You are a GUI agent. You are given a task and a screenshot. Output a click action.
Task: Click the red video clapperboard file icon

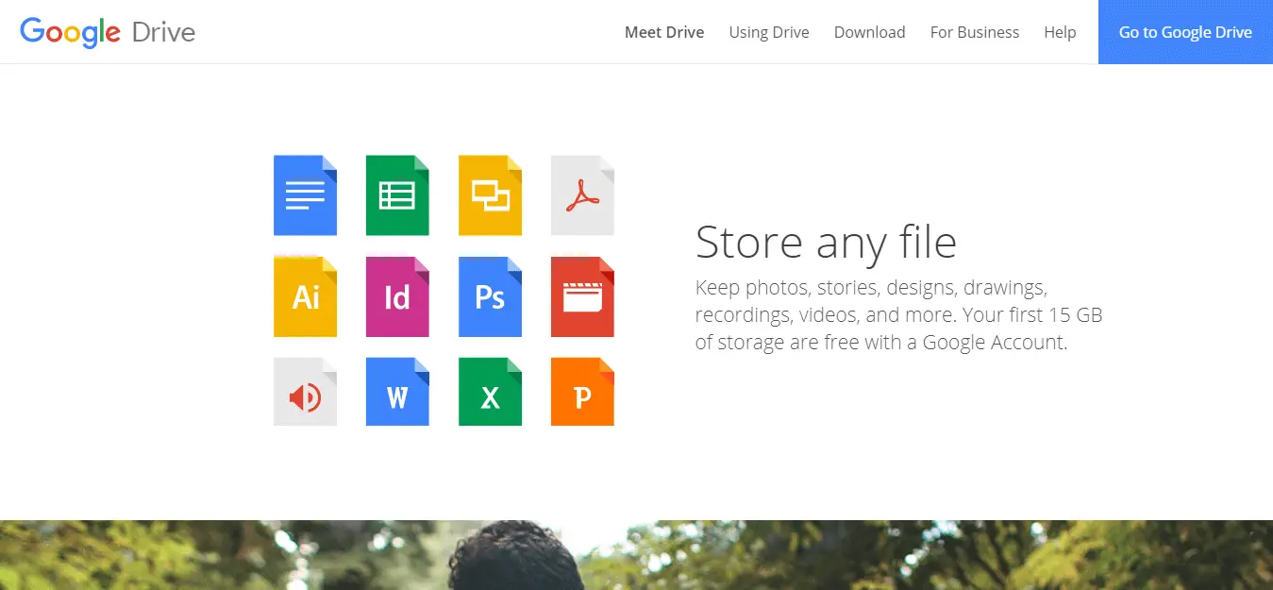click(x=582, y=296)
